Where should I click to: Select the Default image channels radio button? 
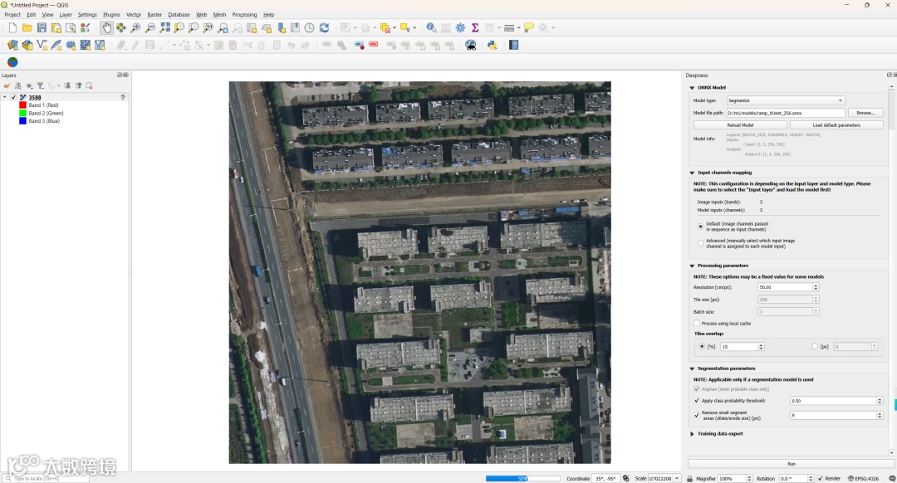point(700,227)
